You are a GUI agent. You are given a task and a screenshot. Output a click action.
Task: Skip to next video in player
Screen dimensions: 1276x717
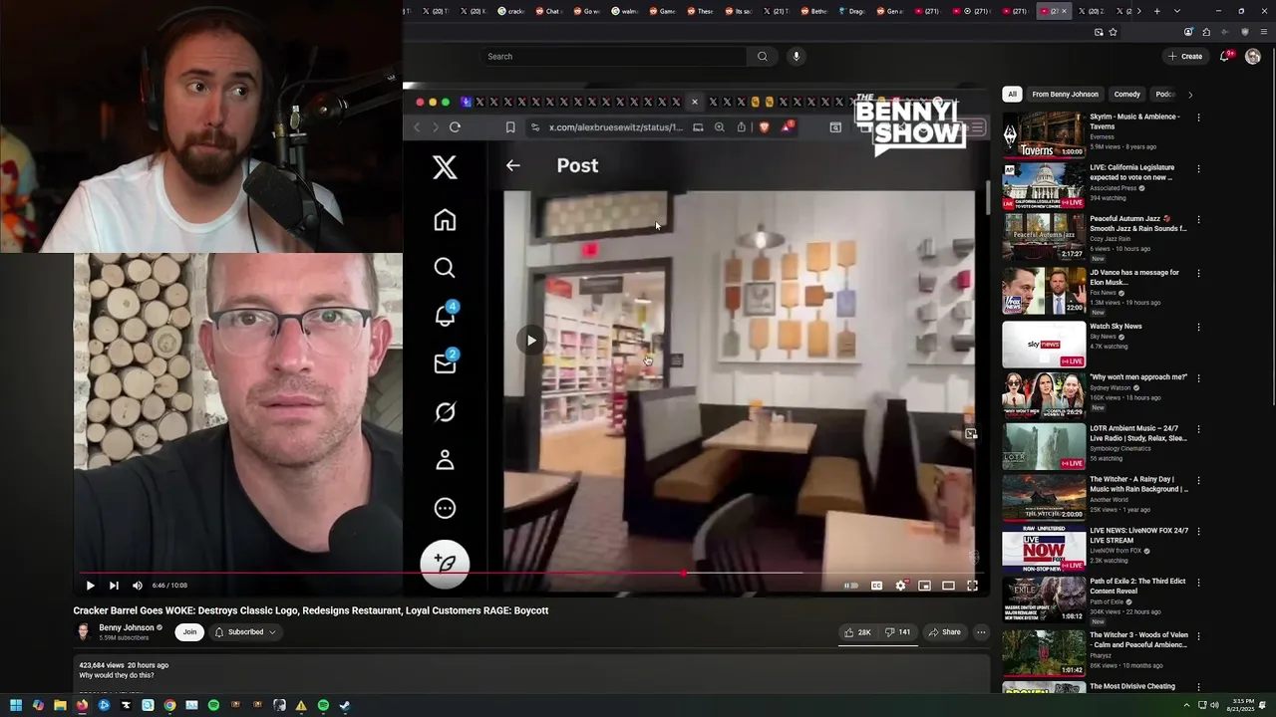pos(114,586)
